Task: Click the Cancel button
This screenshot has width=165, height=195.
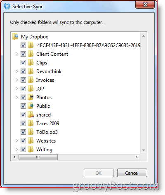Action: point(132,173)
